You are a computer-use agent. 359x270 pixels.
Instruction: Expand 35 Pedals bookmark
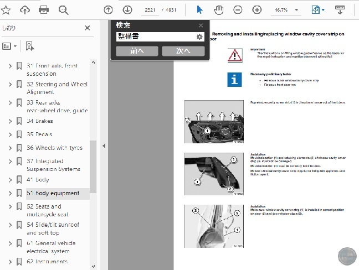click(10, 134)
